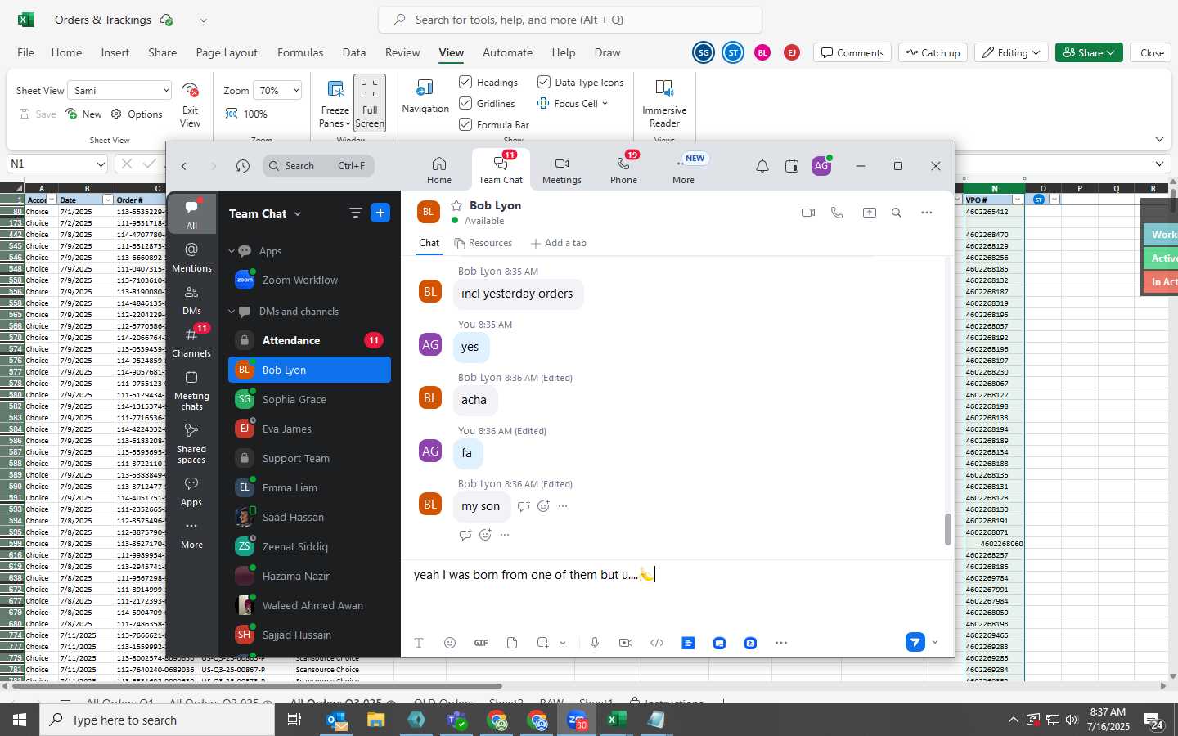Image resolution: width=1178 pixels, height=736 pixels.
Task: Reply to the 'my son' message
Action: point(524,506)
